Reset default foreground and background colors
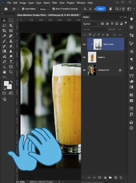 click(4, 88)
